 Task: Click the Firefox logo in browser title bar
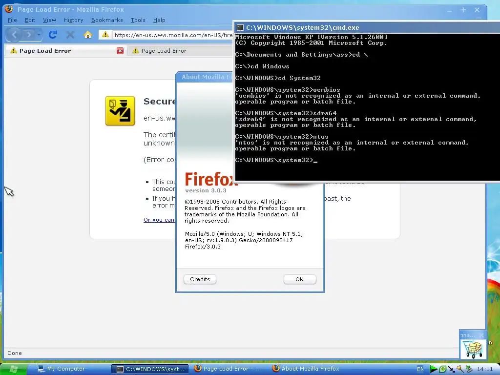(9, 9)
